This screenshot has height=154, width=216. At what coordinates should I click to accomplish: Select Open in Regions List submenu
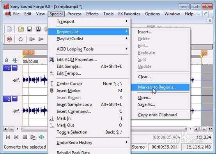(x=161, y=97)
